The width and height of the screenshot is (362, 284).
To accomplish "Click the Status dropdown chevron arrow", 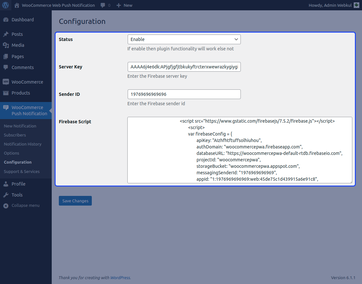I will coord(236,39).
